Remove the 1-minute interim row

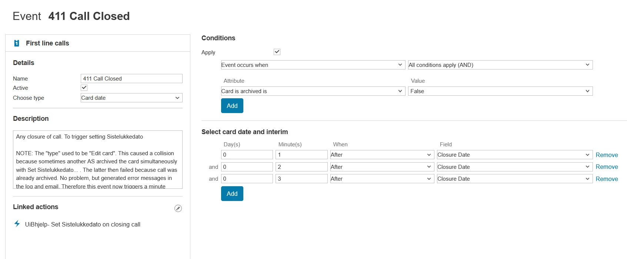tap(606, 155)
